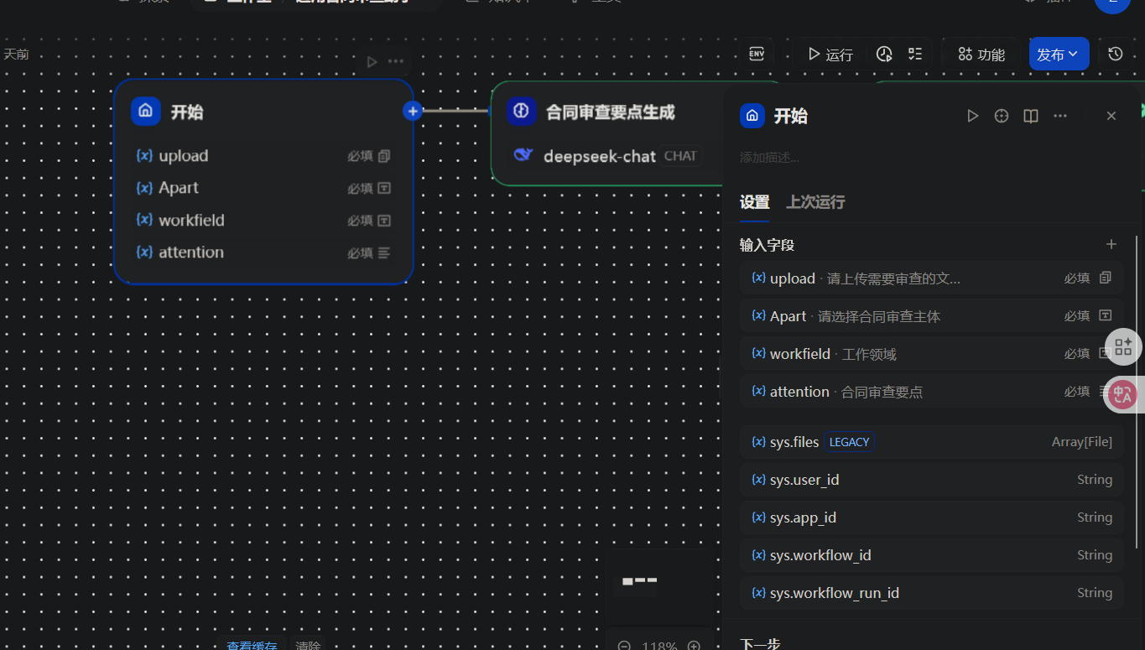The width and height of the screenshot is (1145, 650).
Task: Click the sys.app_id variable row
Action: (x=931, y=517)
